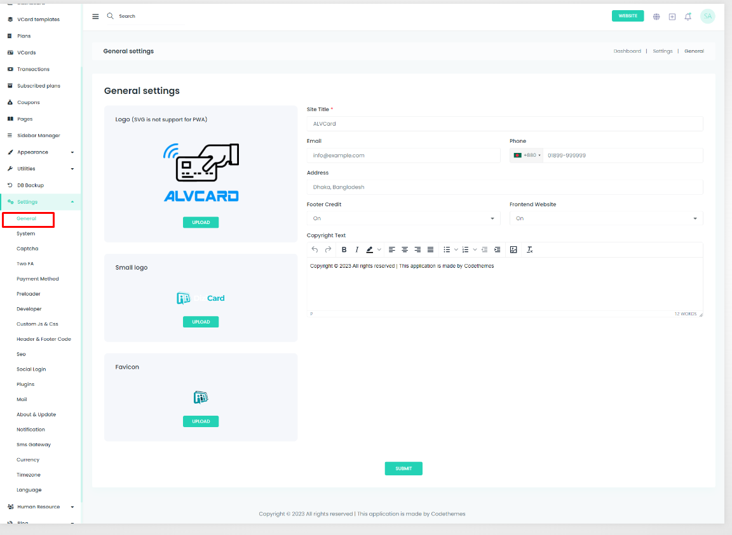
Task: Open Transactions page
Action: click(x=33, y=69)
